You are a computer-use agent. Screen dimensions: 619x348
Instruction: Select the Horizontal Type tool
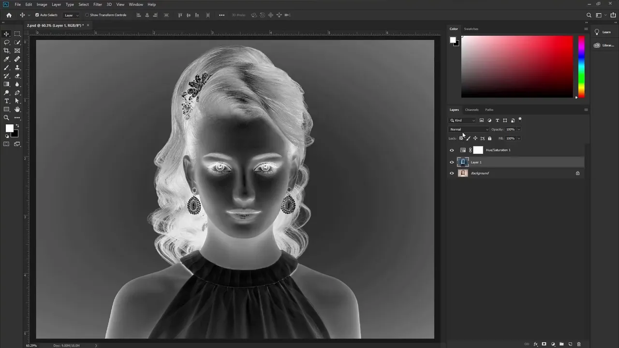pos(7,101)
